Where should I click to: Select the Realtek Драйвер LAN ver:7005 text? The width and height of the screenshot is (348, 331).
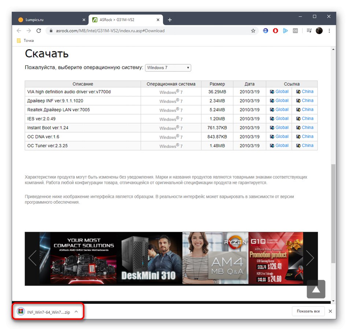pyautogui.click(x=58, y=110)
